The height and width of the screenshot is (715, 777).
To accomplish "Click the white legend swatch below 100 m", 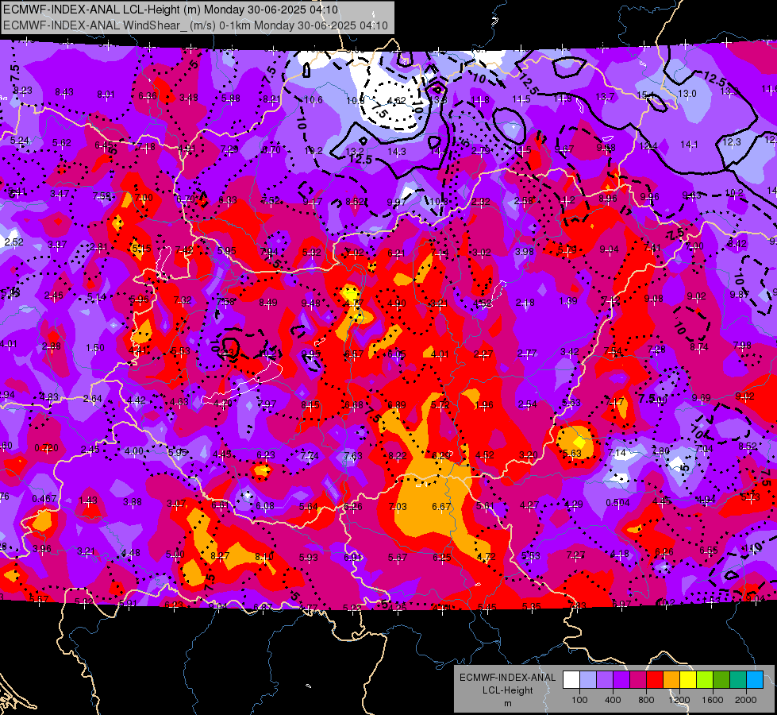I will [571, 680].
